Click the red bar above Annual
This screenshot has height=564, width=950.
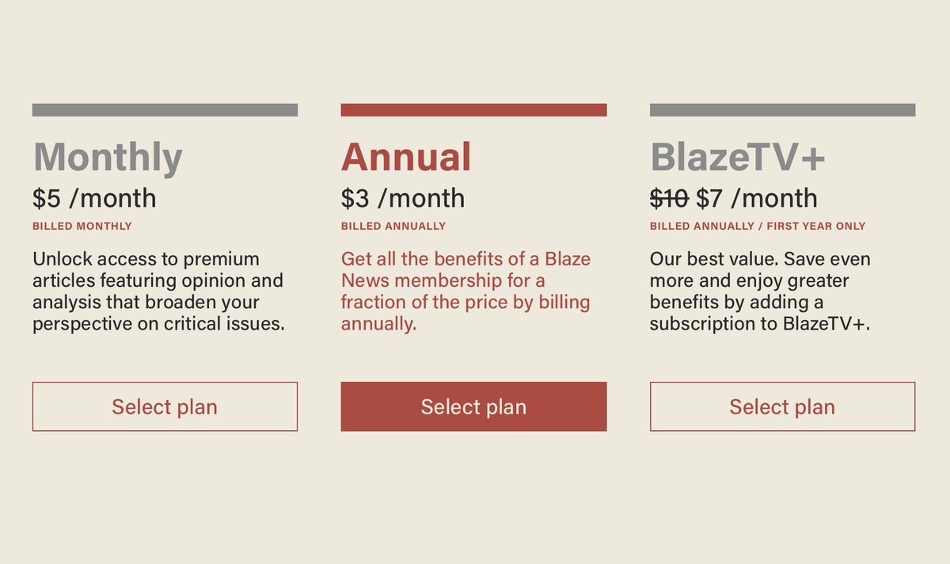point(473,110)
